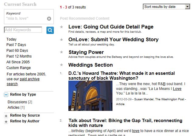Click the Refine by Author heading
This screenshot has width=193, height=136.
[x=25, y=121]
